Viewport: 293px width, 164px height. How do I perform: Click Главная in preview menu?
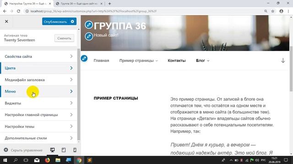[101, 61]
